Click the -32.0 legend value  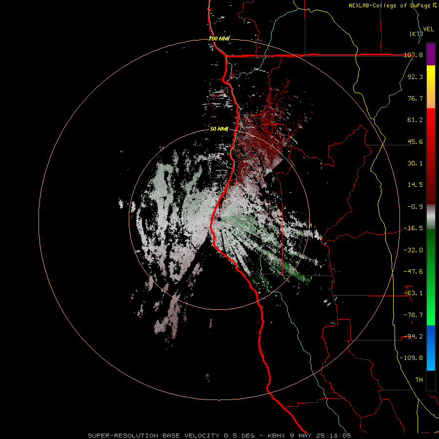coord(414,250)
